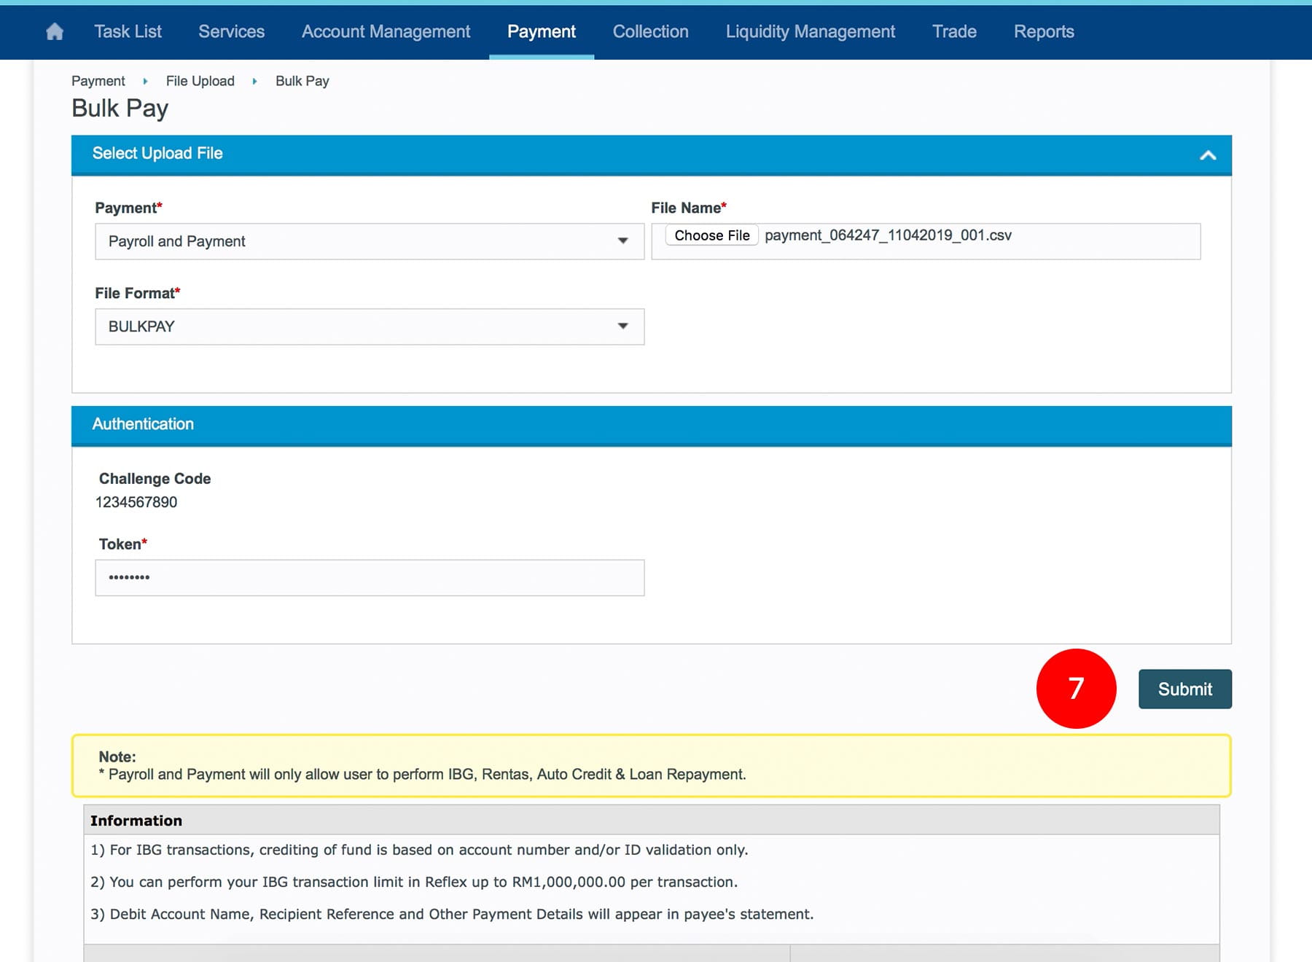Open the Services menu
Image resolution: width=1312 pixels, height=962 pixels.
(231, 31)
